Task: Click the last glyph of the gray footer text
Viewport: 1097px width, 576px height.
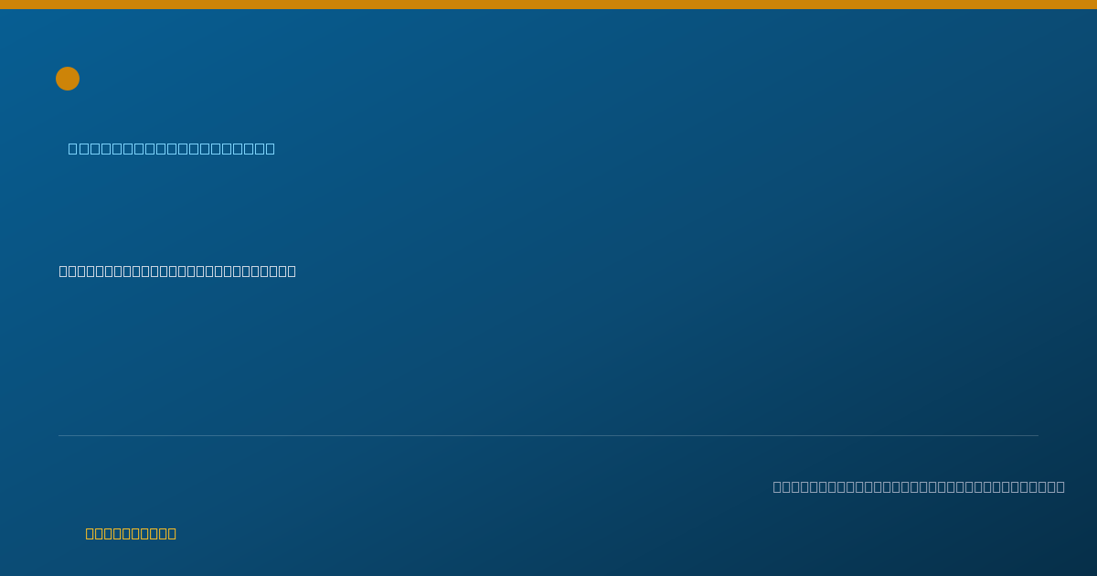Action: pos(1060,486)
